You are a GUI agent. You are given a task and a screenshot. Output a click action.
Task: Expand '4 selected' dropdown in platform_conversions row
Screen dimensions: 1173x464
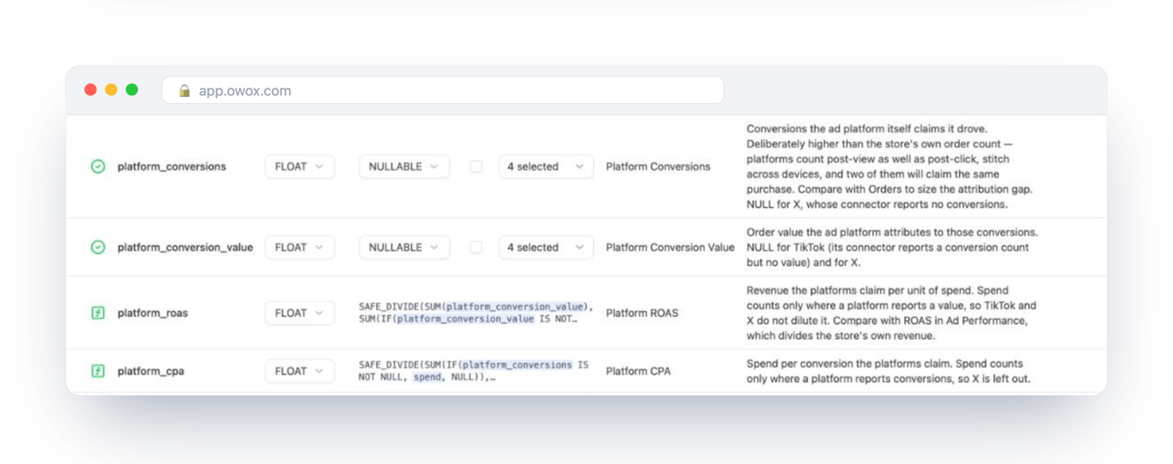[x=546, y=167]
